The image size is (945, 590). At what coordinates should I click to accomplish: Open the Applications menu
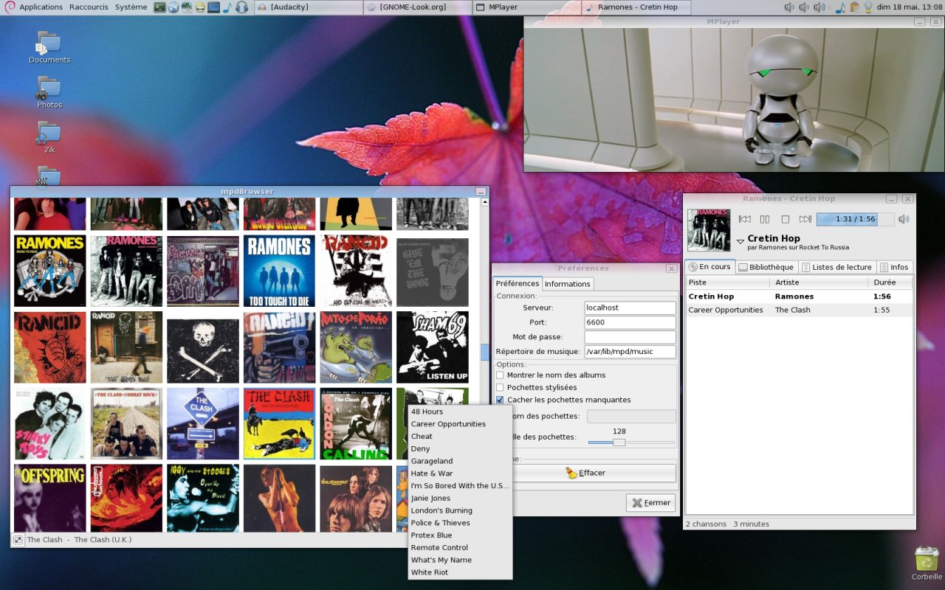[41, 7]
